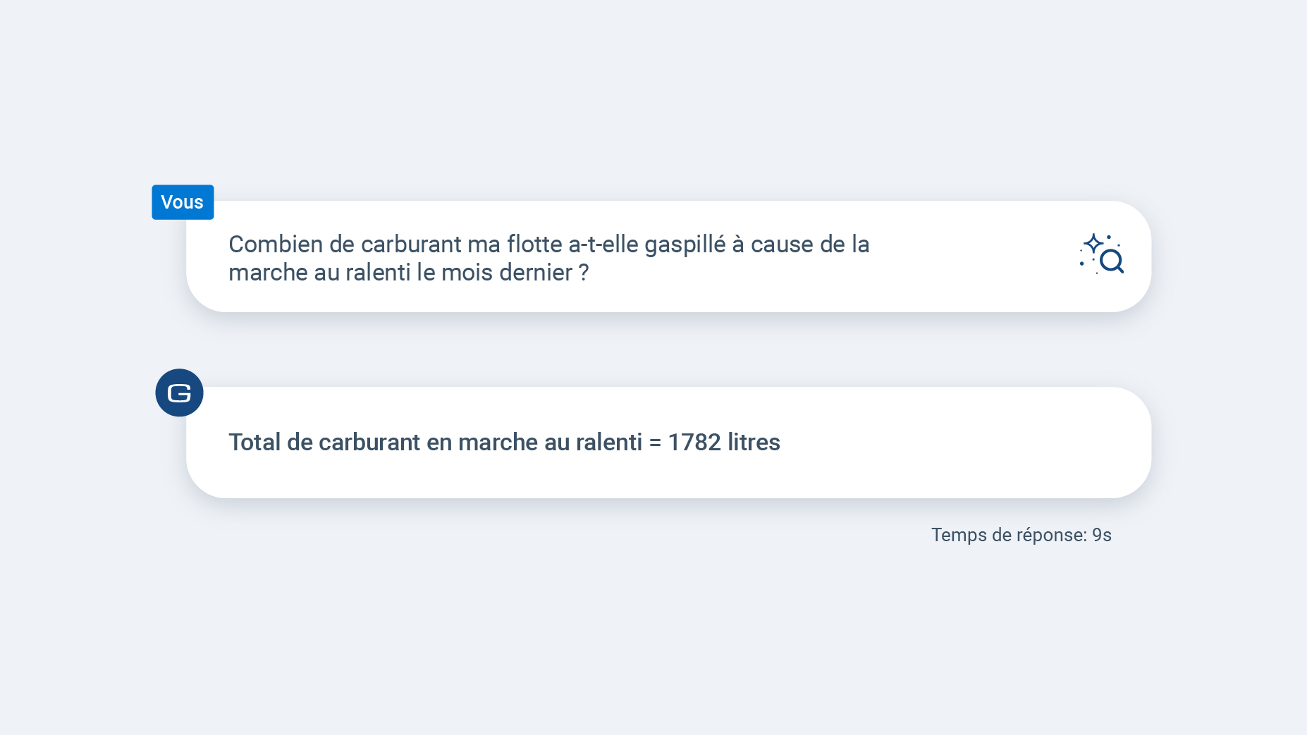The image size is (1307, 735).
Task: Click the '1782 litres' value
Action: click(x=723, y=443)
